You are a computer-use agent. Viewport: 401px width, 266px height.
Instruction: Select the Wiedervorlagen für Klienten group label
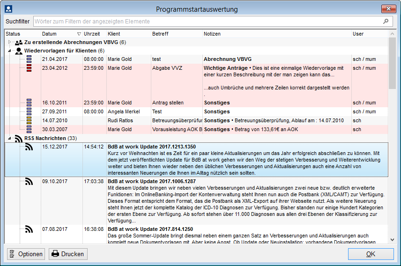pyautogui.click(x=65, y=51)
